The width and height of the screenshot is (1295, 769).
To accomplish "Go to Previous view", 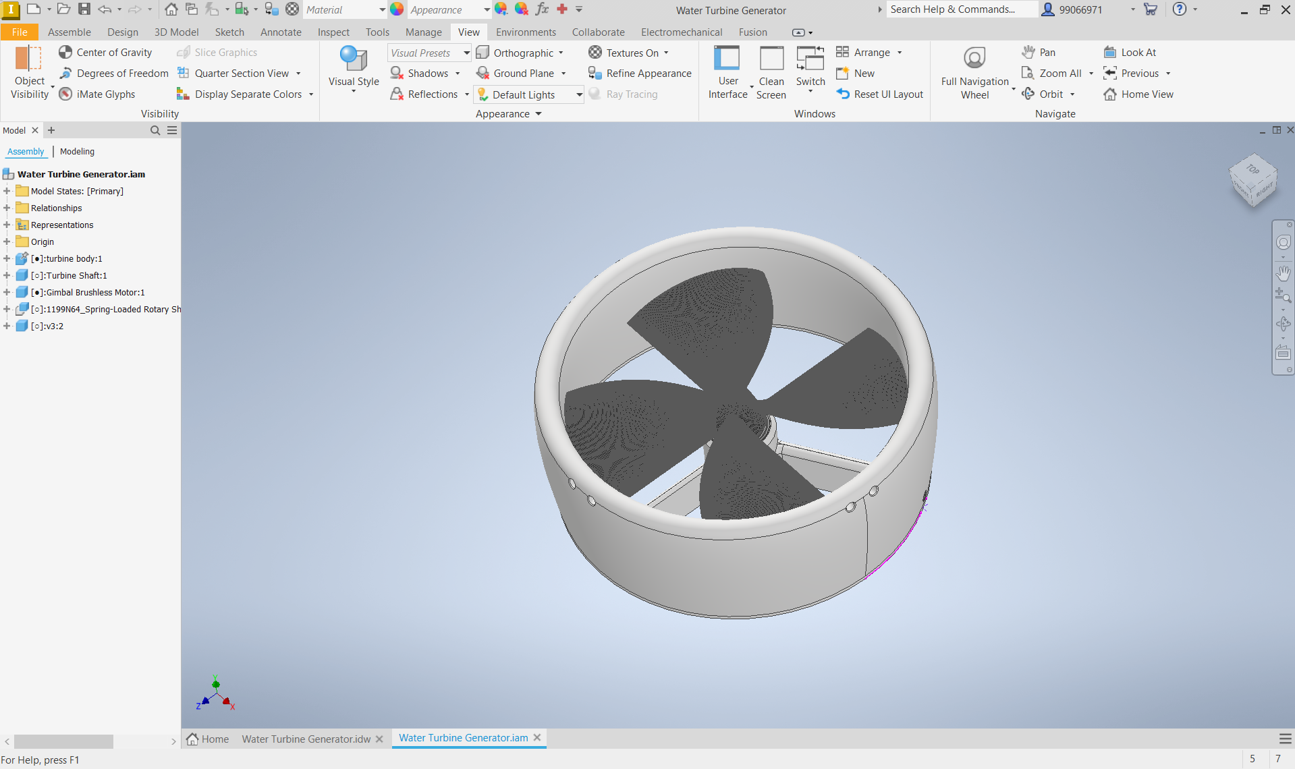I will (1131, 74).
